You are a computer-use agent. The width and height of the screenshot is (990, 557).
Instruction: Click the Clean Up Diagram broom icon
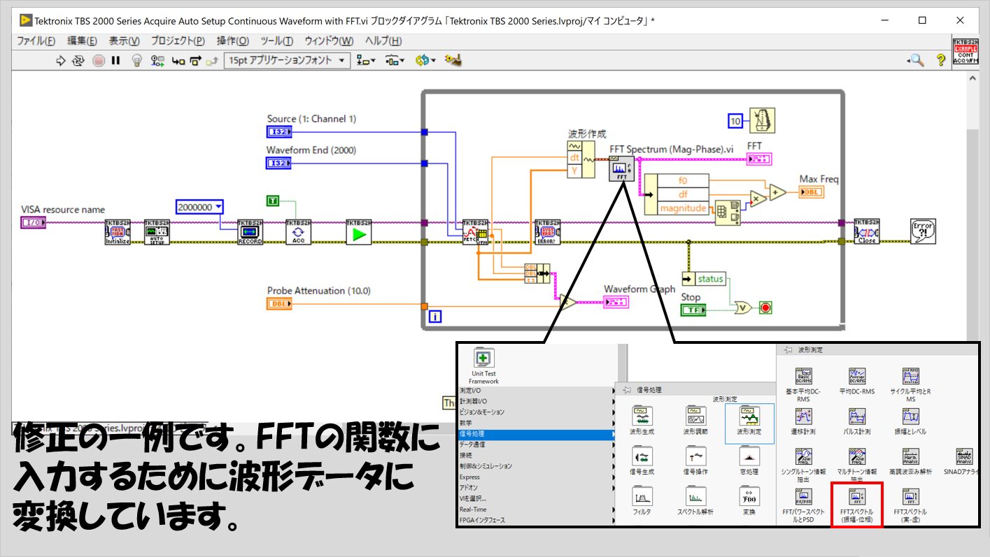pyautogui.click(x=453, y=61)
